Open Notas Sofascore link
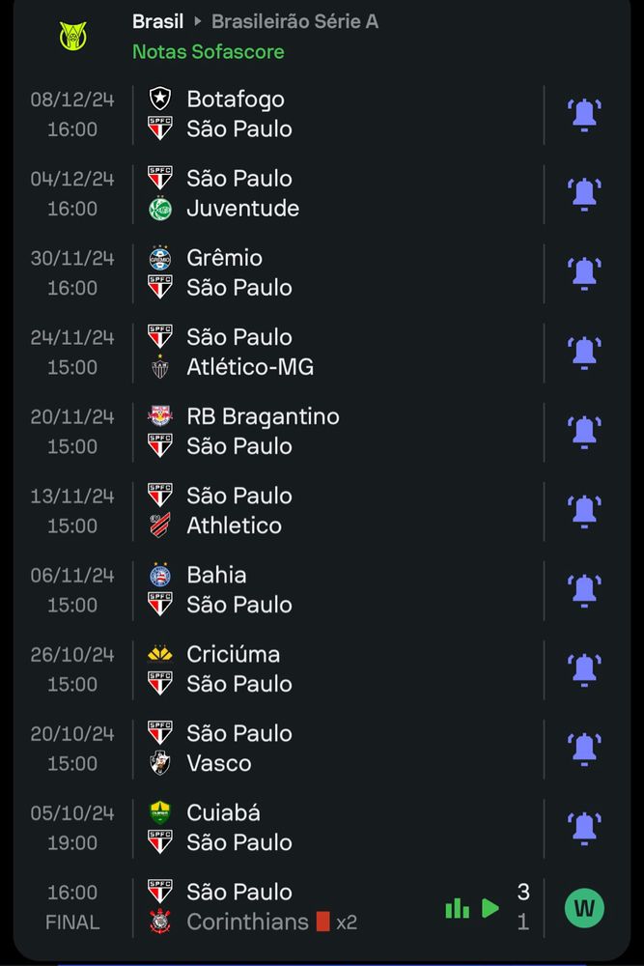The width and height of the screenshot is (644, 966). tap(209, 51)
